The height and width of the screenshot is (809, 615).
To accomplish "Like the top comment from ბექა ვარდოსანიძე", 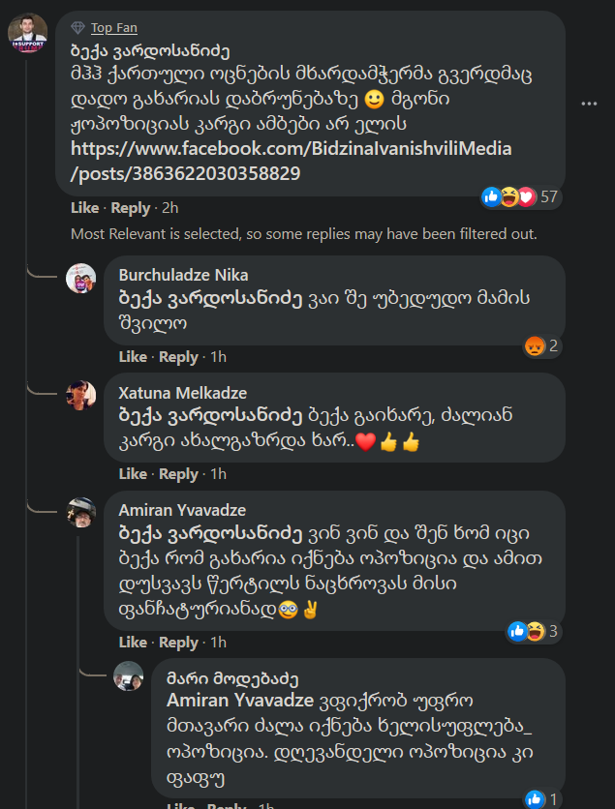I will coord(84,207).
